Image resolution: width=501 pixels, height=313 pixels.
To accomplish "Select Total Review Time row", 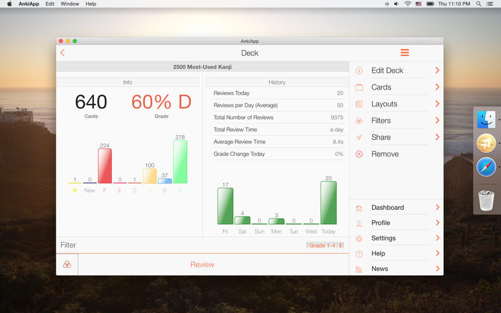I will [278, 130].
